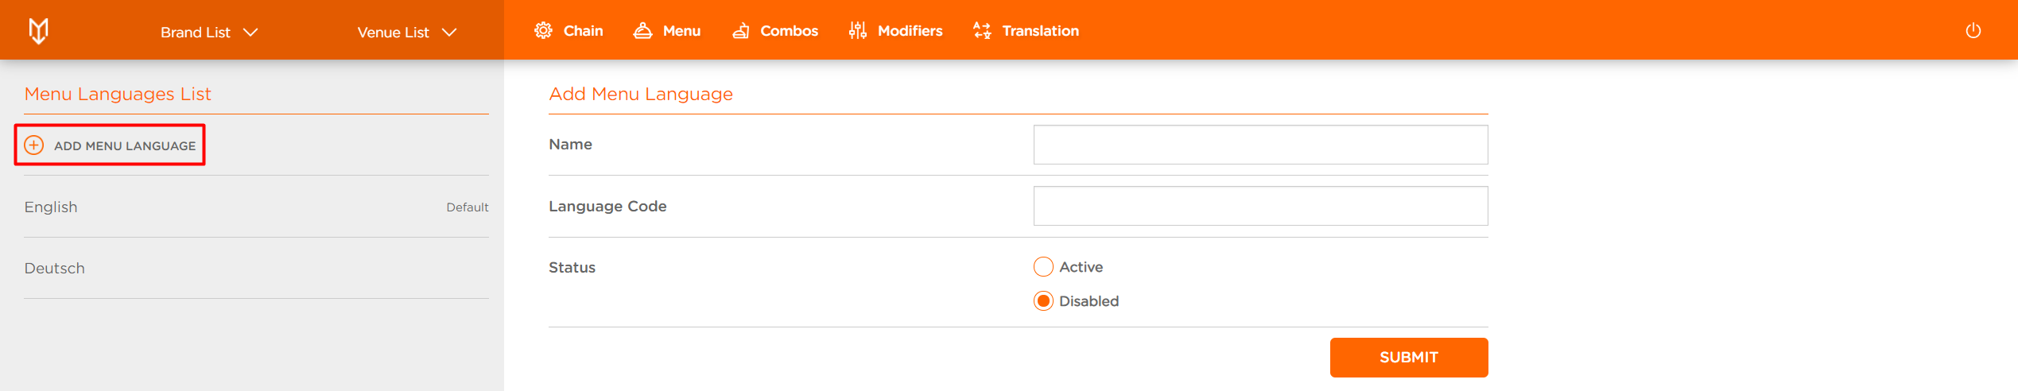Viewport: 2018px width, 391px height.
Task: Click the Venue List chevron arrow
Action: [x=449, y=33]
